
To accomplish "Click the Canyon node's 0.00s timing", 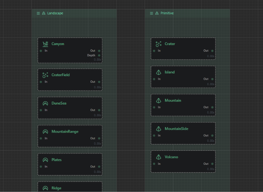I will coord(97,59).
